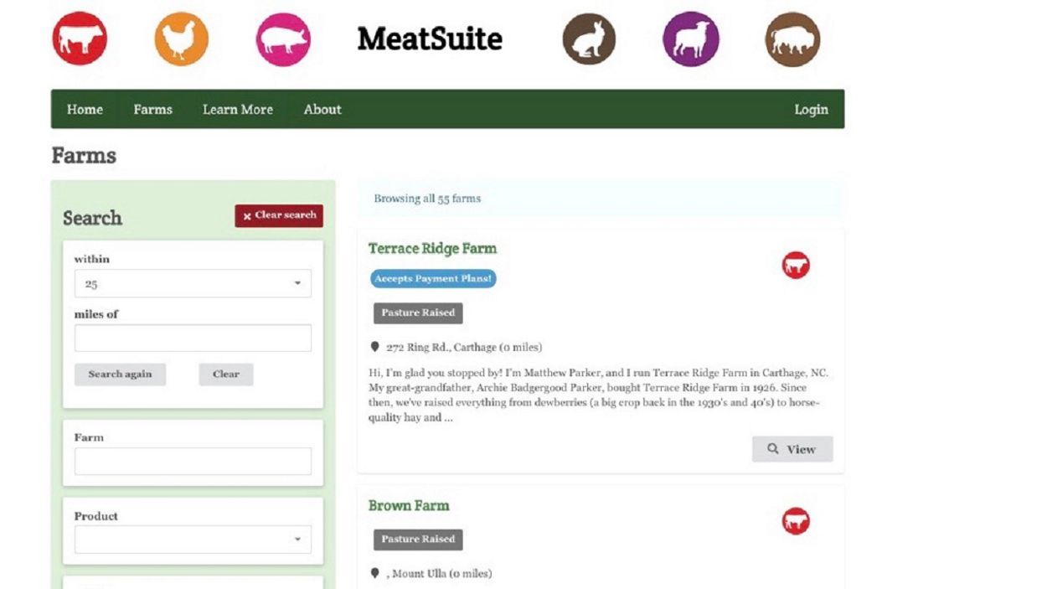Click Brown Farm's red beef icon
This screenshot has width=1047, height=589.
pos(796,521)
